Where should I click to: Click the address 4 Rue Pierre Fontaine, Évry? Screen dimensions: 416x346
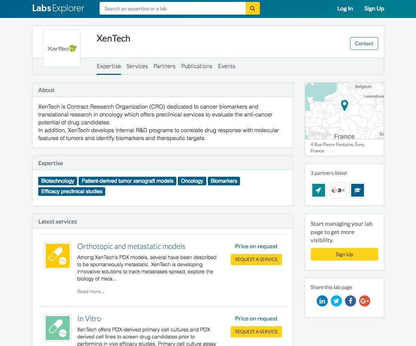click(x=337, y=148)
